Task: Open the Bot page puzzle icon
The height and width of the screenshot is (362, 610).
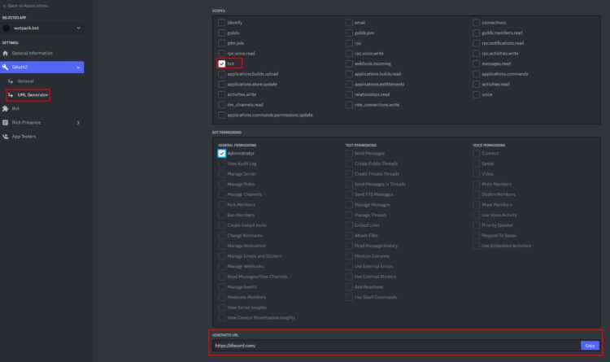Action: (x=5, y=109)
